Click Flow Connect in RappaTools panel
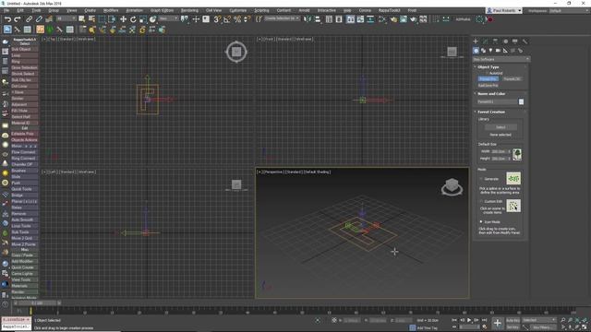Screen dimensions: 591x332 (25, 152)
